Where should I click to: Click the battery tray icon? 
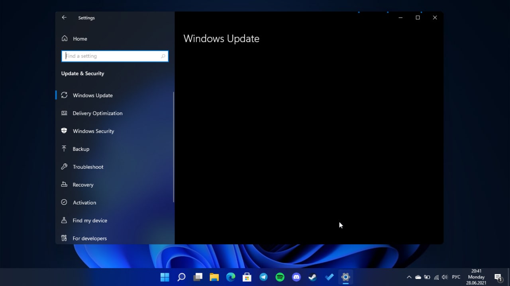tap(427, 277)
